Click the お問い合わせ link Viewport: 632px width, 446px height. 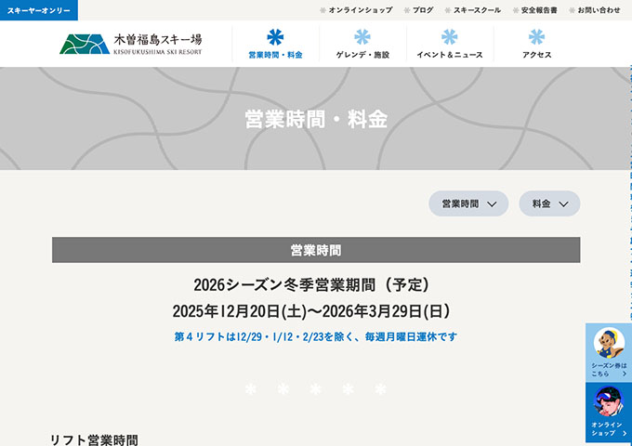595,10
